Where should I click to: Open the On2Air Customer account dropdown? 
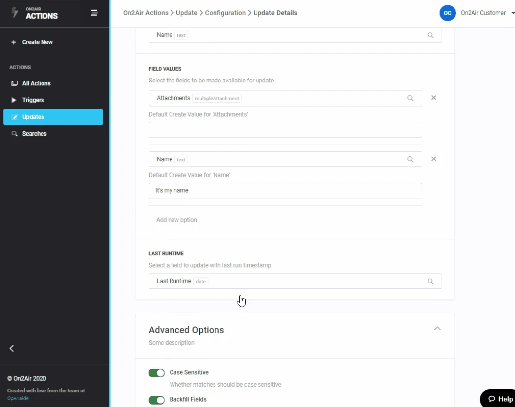[x=513, y=13]
